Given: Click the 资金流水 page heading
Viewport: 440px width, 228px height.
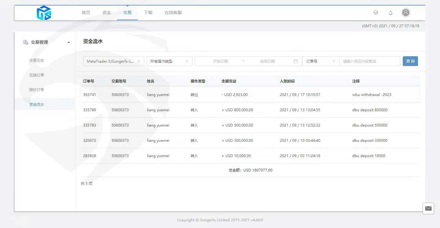Looking at the screenshot, I should point(93,41).
